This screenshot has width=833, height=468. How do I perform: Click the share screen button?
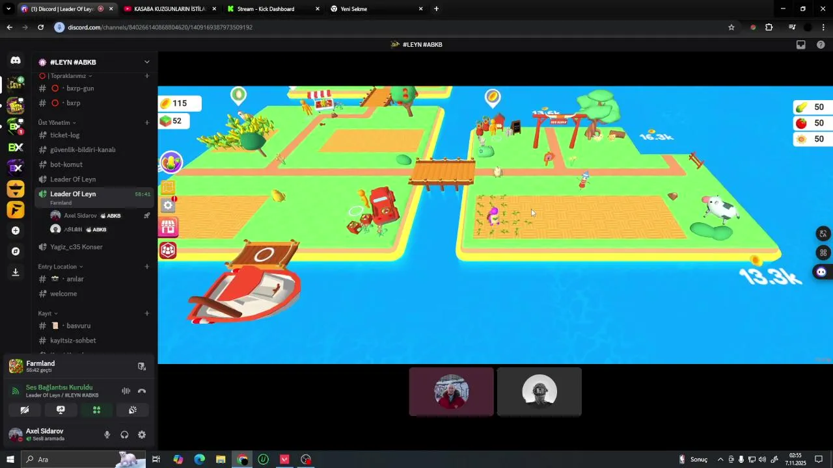click(x=61, y=410)
